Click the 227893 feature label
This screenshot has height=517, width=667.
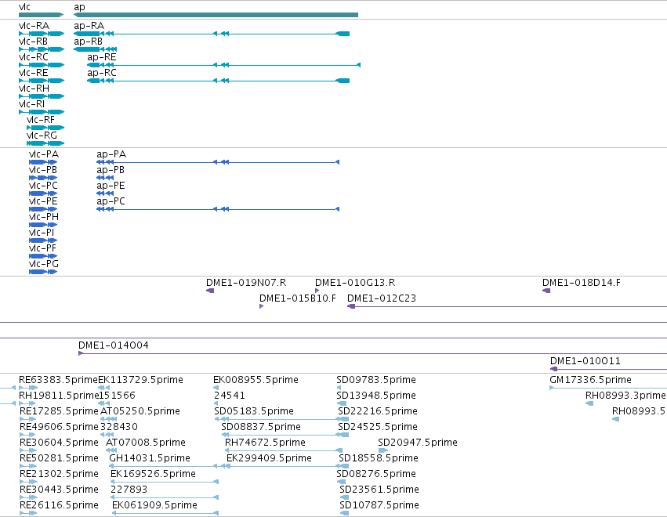tap(129, 490)
